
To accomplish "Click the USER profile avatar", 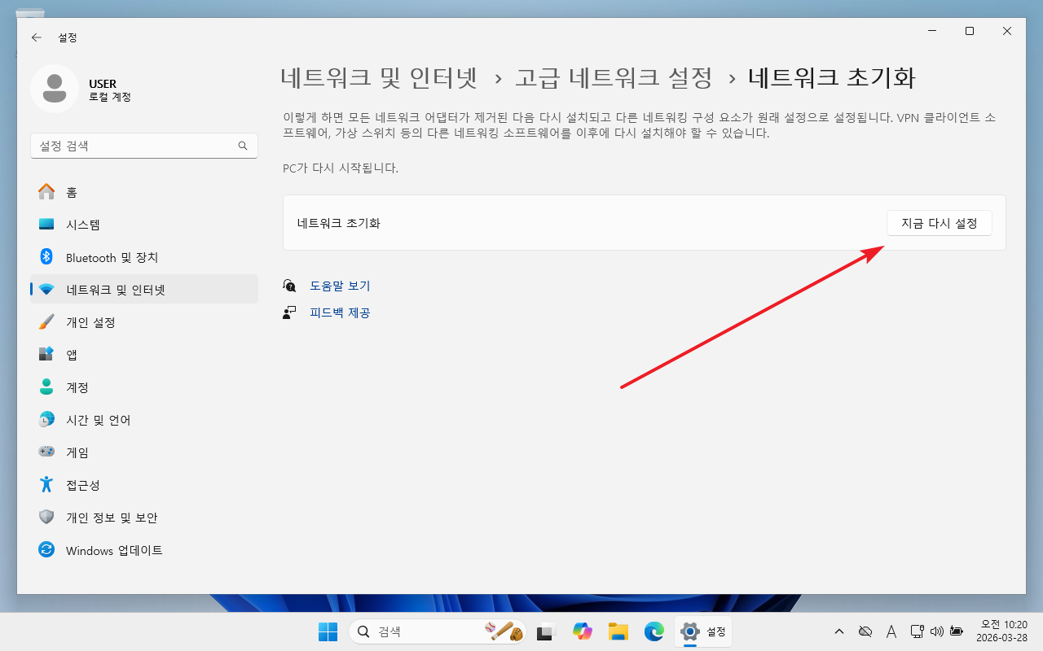I will click(x=55, y=89).
